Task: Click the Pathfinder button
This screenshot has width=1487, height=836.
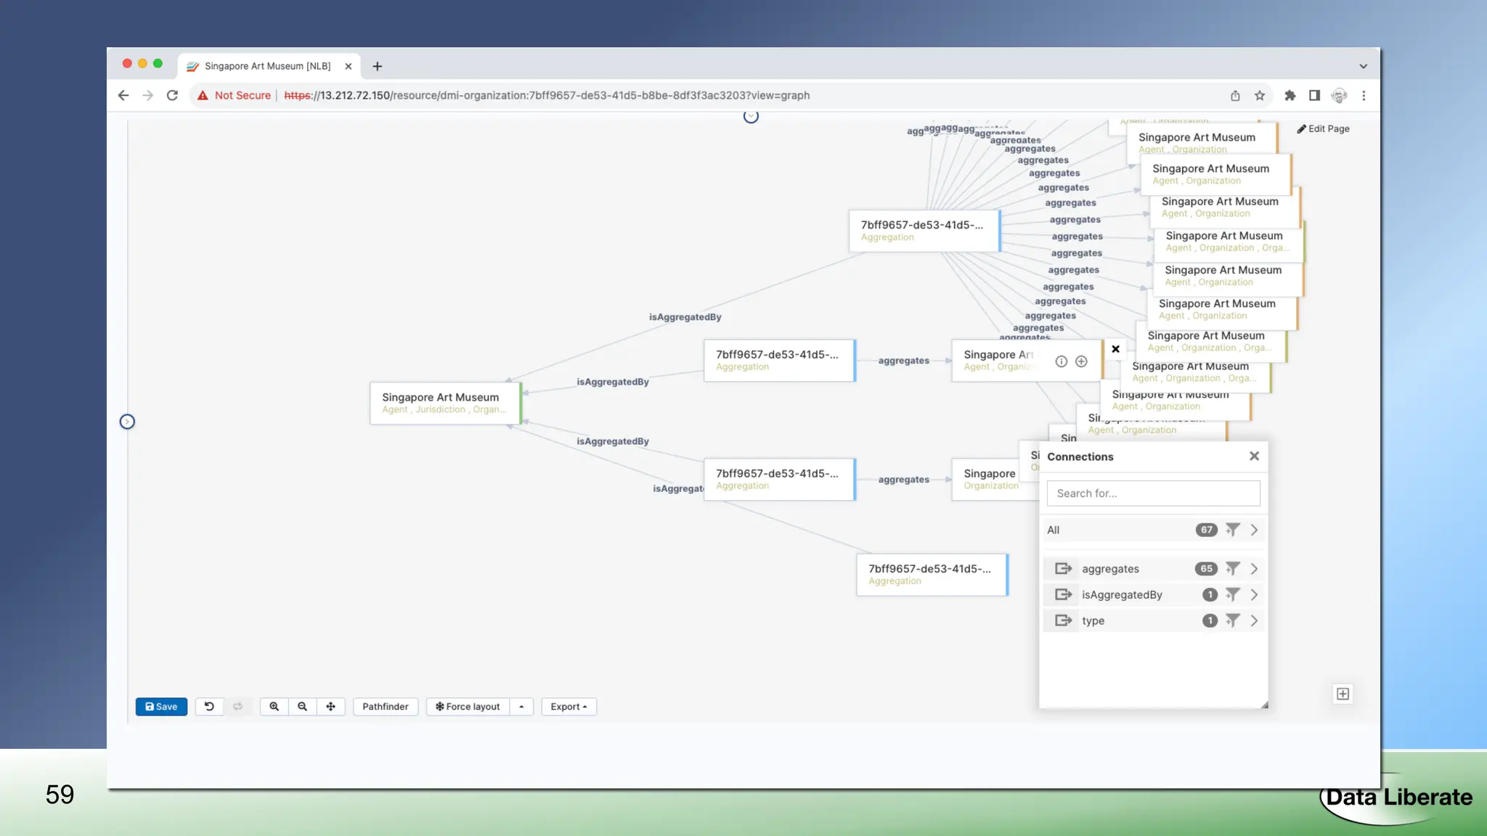Action: (385, 706)
